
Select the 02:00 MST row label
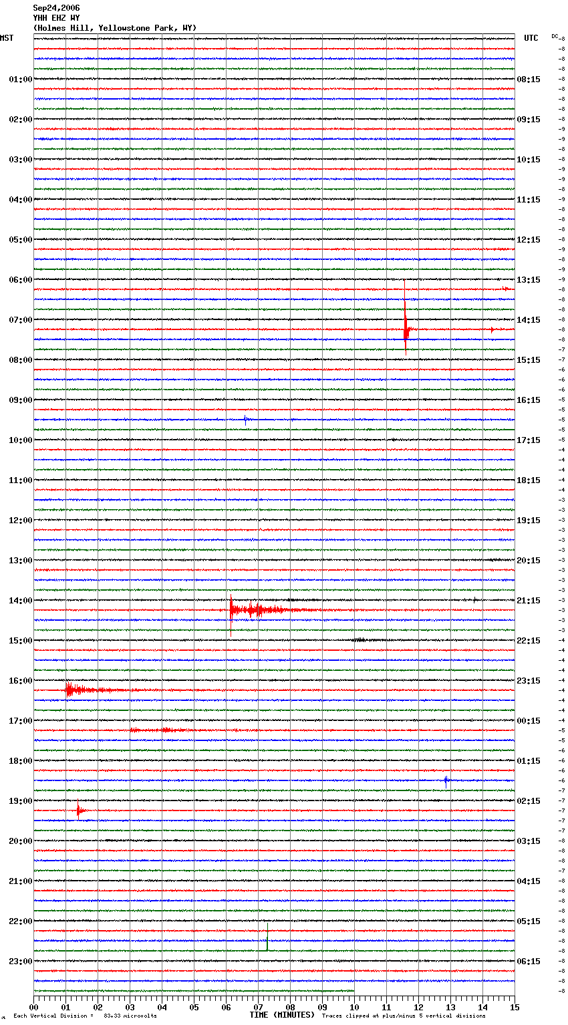click(21, 120)
